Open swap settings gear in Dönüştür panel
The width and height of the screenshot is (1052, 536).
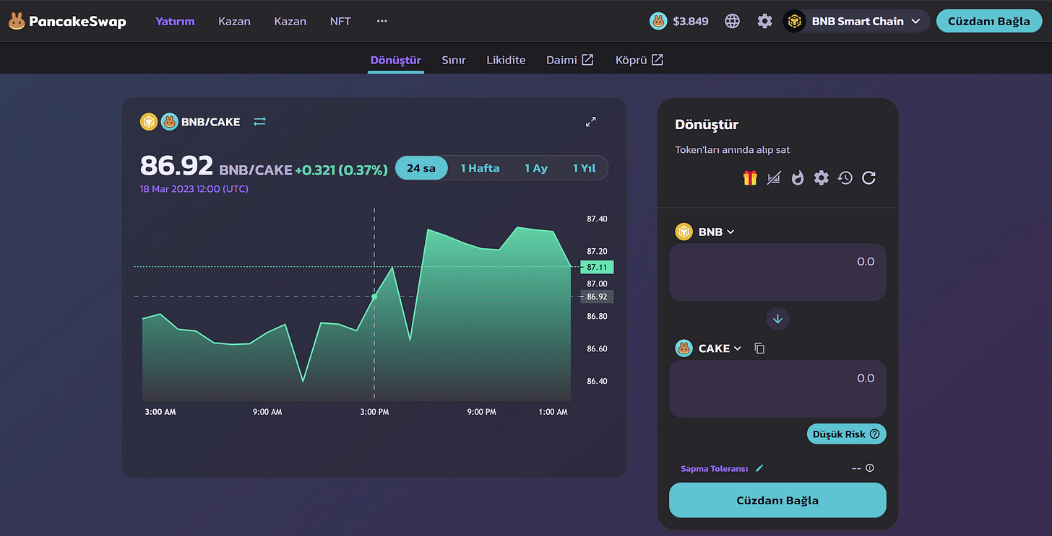click(x=821, y=177)
